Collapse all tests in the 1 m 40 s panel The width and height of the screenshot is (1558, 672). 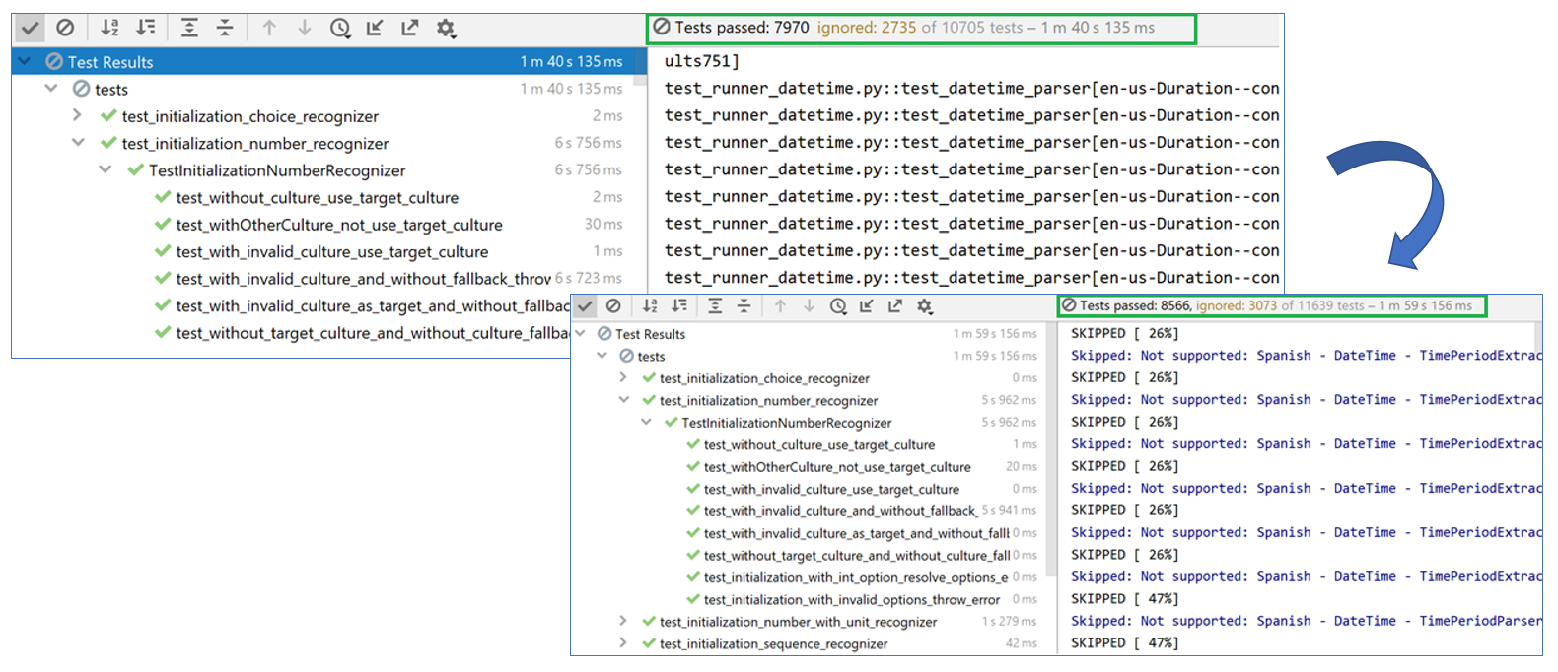coord(225,28)
